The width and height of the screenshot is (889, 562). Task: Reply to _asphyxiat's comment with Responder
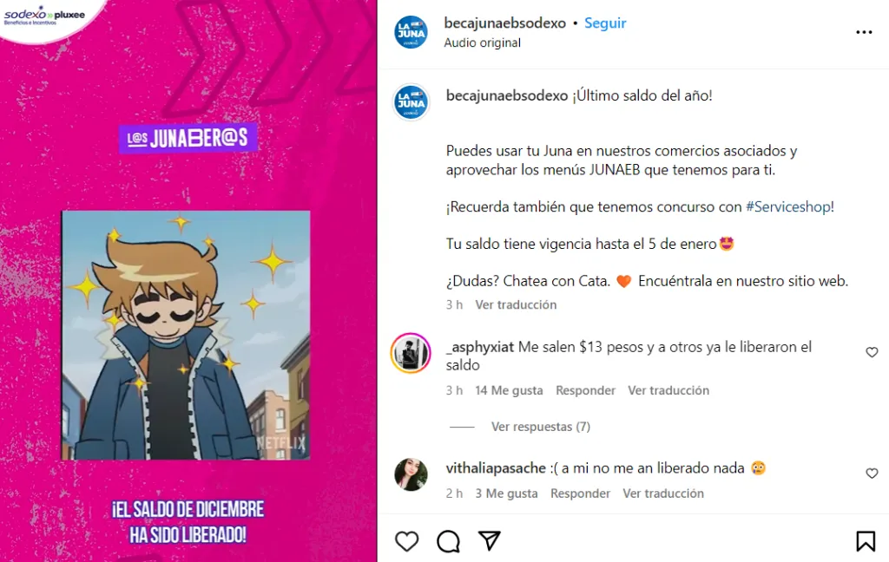click(x=585, y=390)
